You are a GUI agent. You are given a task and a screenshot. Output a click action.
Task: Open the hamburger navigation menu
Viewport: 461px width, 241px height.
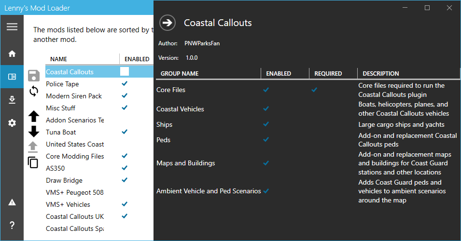12,27
